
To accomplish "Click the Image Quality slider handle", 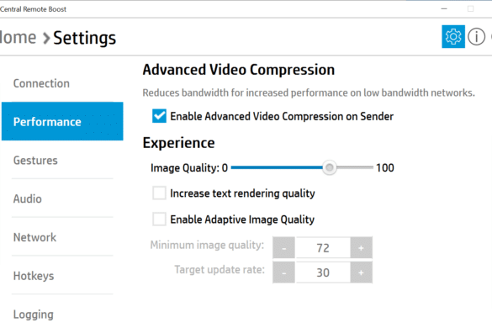I will click(x=330, y=167).
